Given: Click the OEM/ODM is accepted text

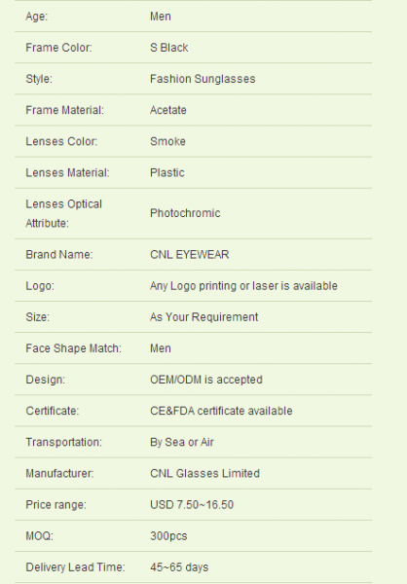Looking at the screenshot, I should pos(206,380).
